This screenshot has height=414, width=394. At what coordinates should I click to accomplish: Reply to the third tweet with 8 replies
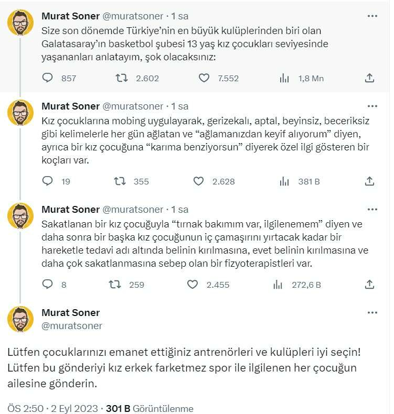[x=47, y=285]
